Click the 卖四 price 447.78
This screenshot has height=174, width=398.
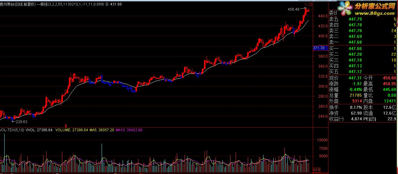pos(355,25)
